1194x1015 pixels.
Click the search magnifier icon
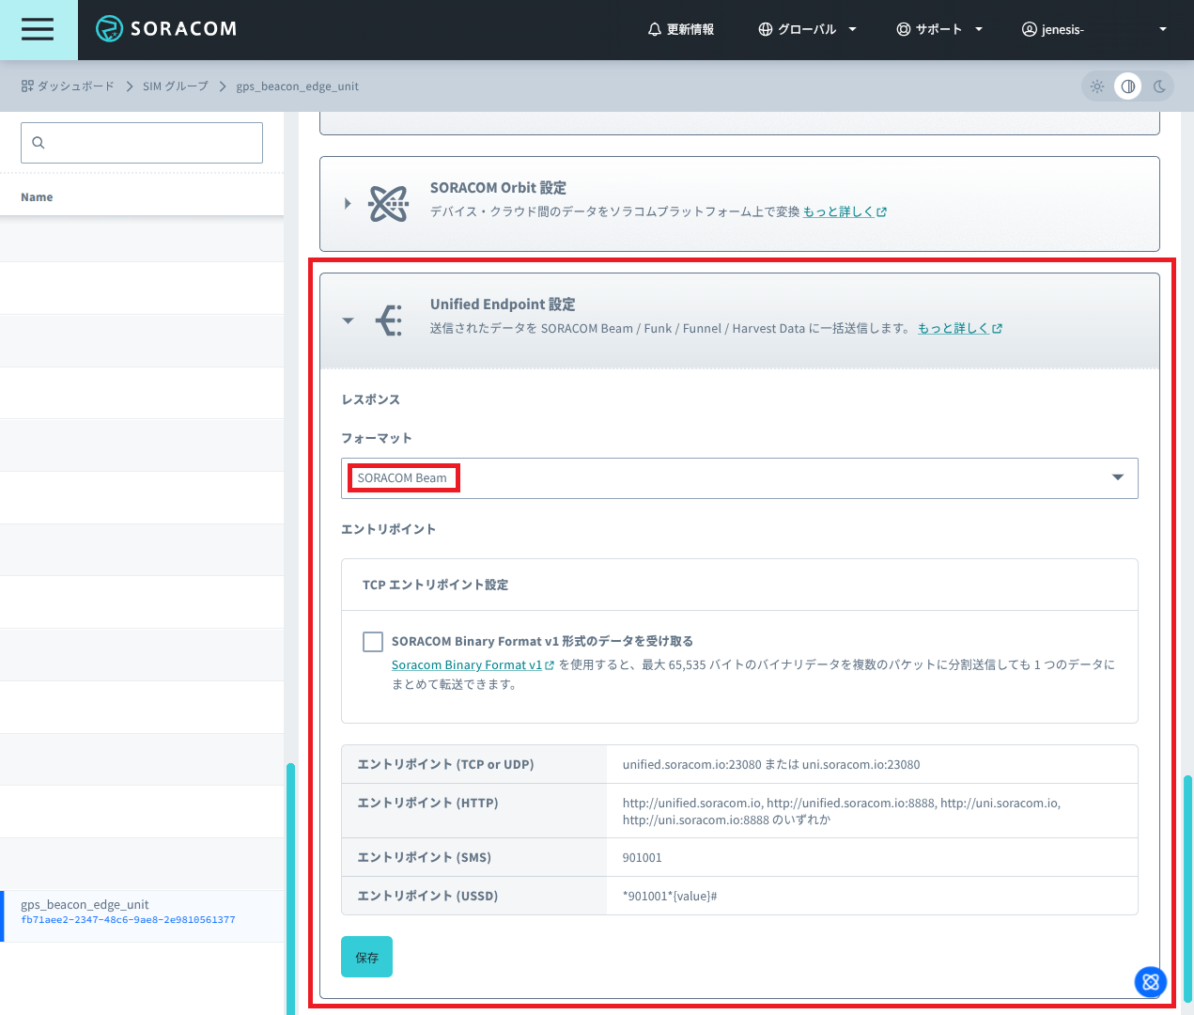(39, 143)
